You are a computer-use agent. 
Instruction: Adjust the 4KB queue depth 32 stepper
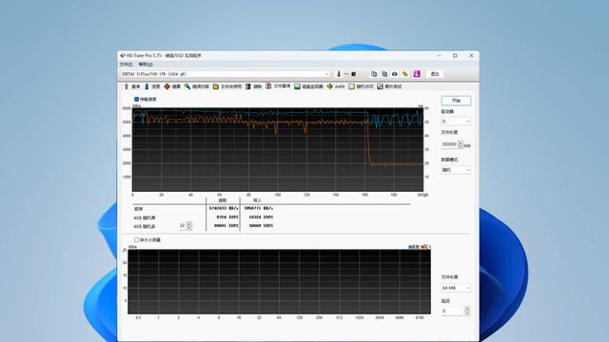[x=189, y=225]
